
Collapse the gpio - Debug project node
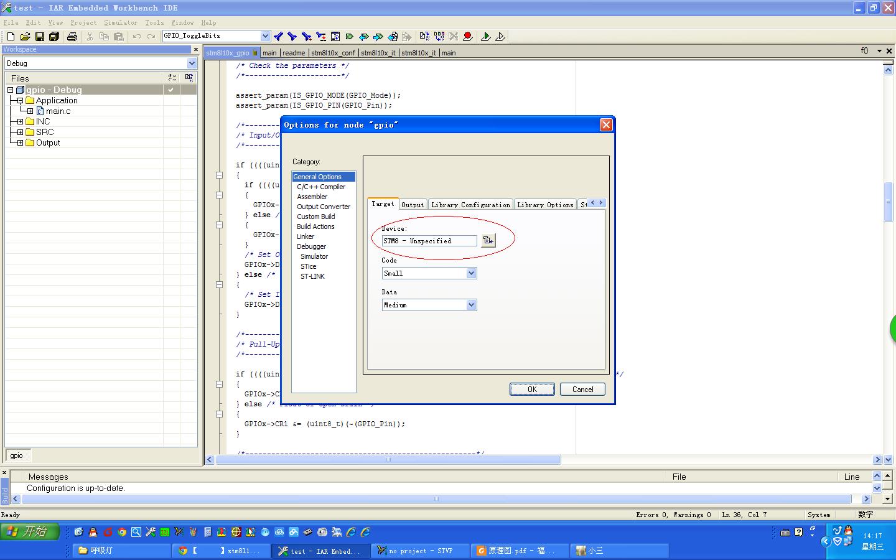(x=10, y=90)
